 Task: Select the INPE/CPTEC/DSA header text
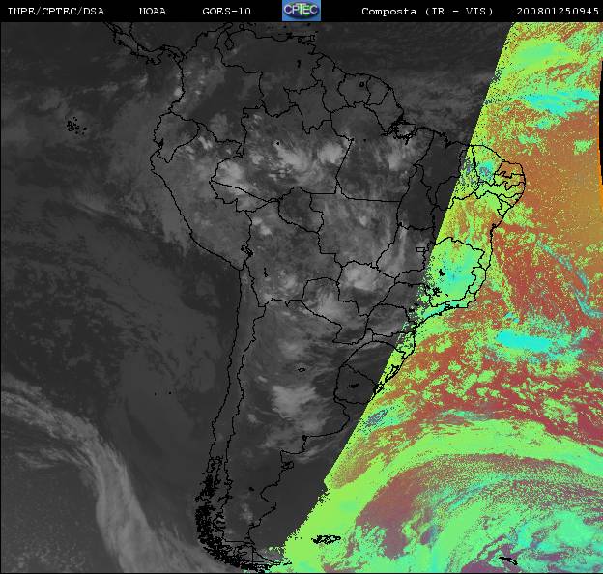(56, 12)
